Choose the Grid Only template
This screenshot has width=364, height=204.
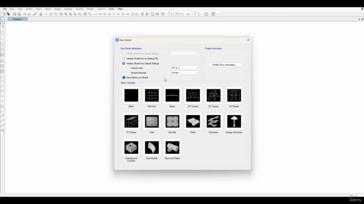pyautogui.click(x=152, y=95)
